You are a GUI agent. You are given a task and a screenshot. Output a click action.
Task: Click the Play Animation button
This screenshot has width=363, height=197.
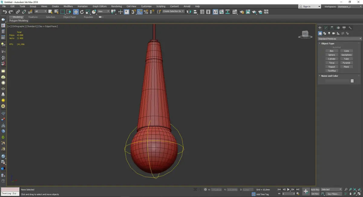[288, 189]
